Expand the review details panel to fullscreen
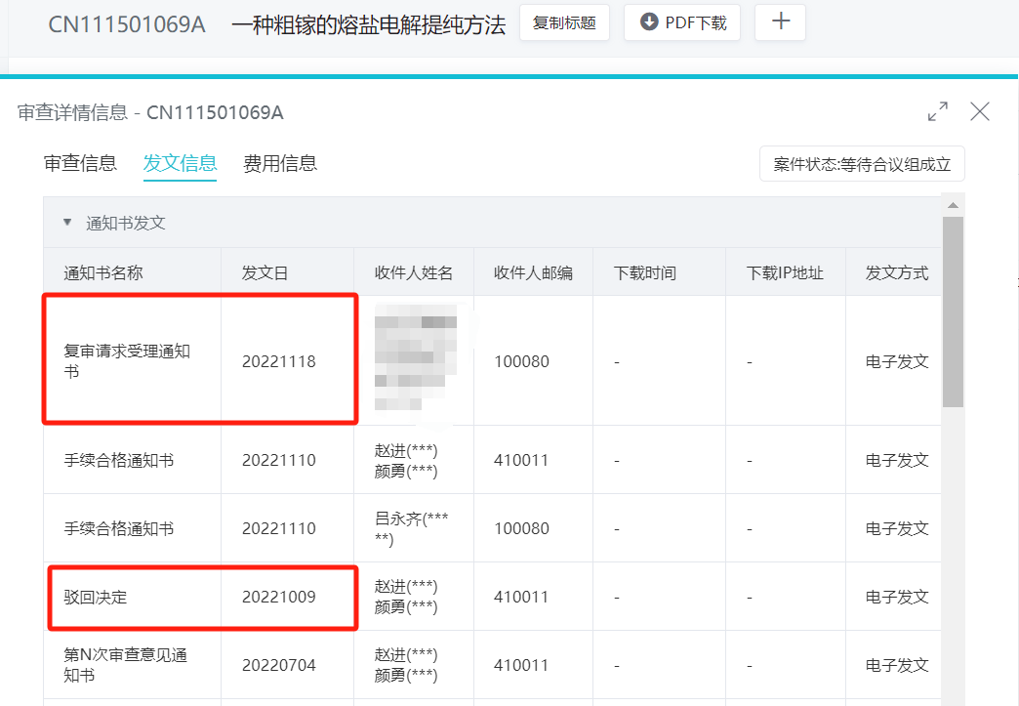1019x706 pixels. [937, 112]
